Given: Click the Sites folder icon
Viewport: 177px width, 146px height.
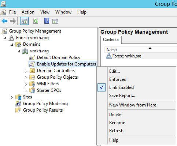Looking at the screenshot, I should pos(18,97).
